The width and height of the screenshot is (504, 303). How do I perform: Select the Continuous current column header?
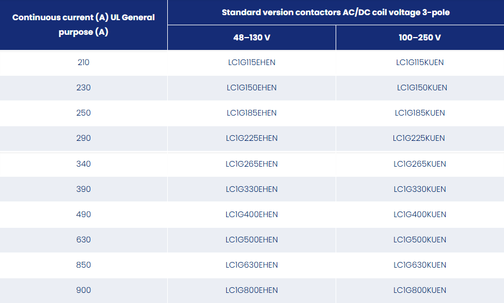click(x=84, y=25)
